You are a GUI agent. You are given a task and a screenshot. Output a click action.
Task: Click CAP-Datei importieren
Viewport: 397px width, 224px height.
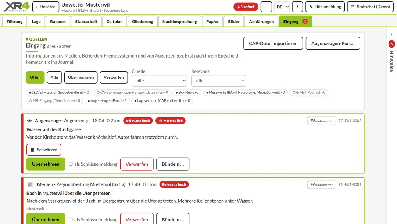(x=273, y=43)
